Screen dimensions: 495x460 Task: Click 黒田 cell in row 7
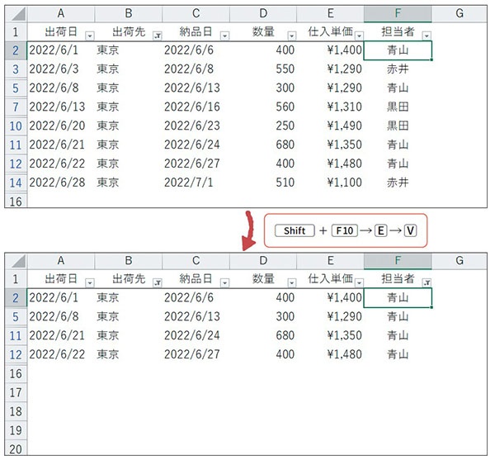tap(398, 107)
